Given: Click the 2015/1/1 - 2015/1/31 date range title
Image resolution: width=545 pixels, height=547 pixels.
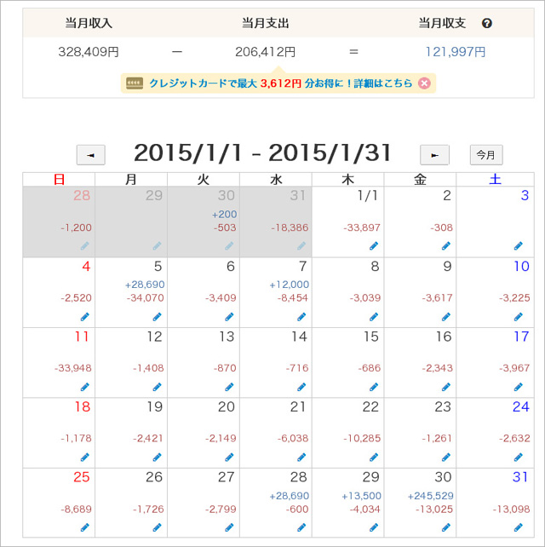Looking at the screenshot, I should pyautogui.click(x=262, y=153).
